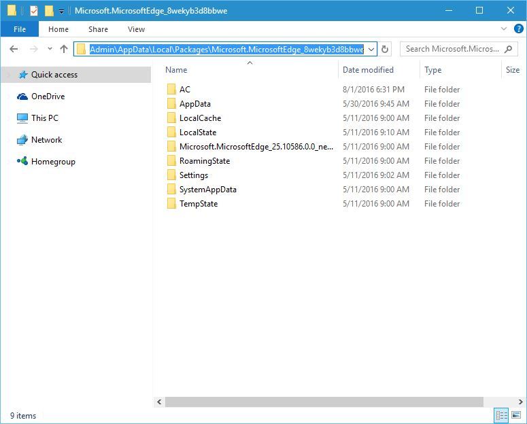This screenshot has width=527, height=424.
Task: Click the LocalCache folder icon
Action: click(171, 118)
